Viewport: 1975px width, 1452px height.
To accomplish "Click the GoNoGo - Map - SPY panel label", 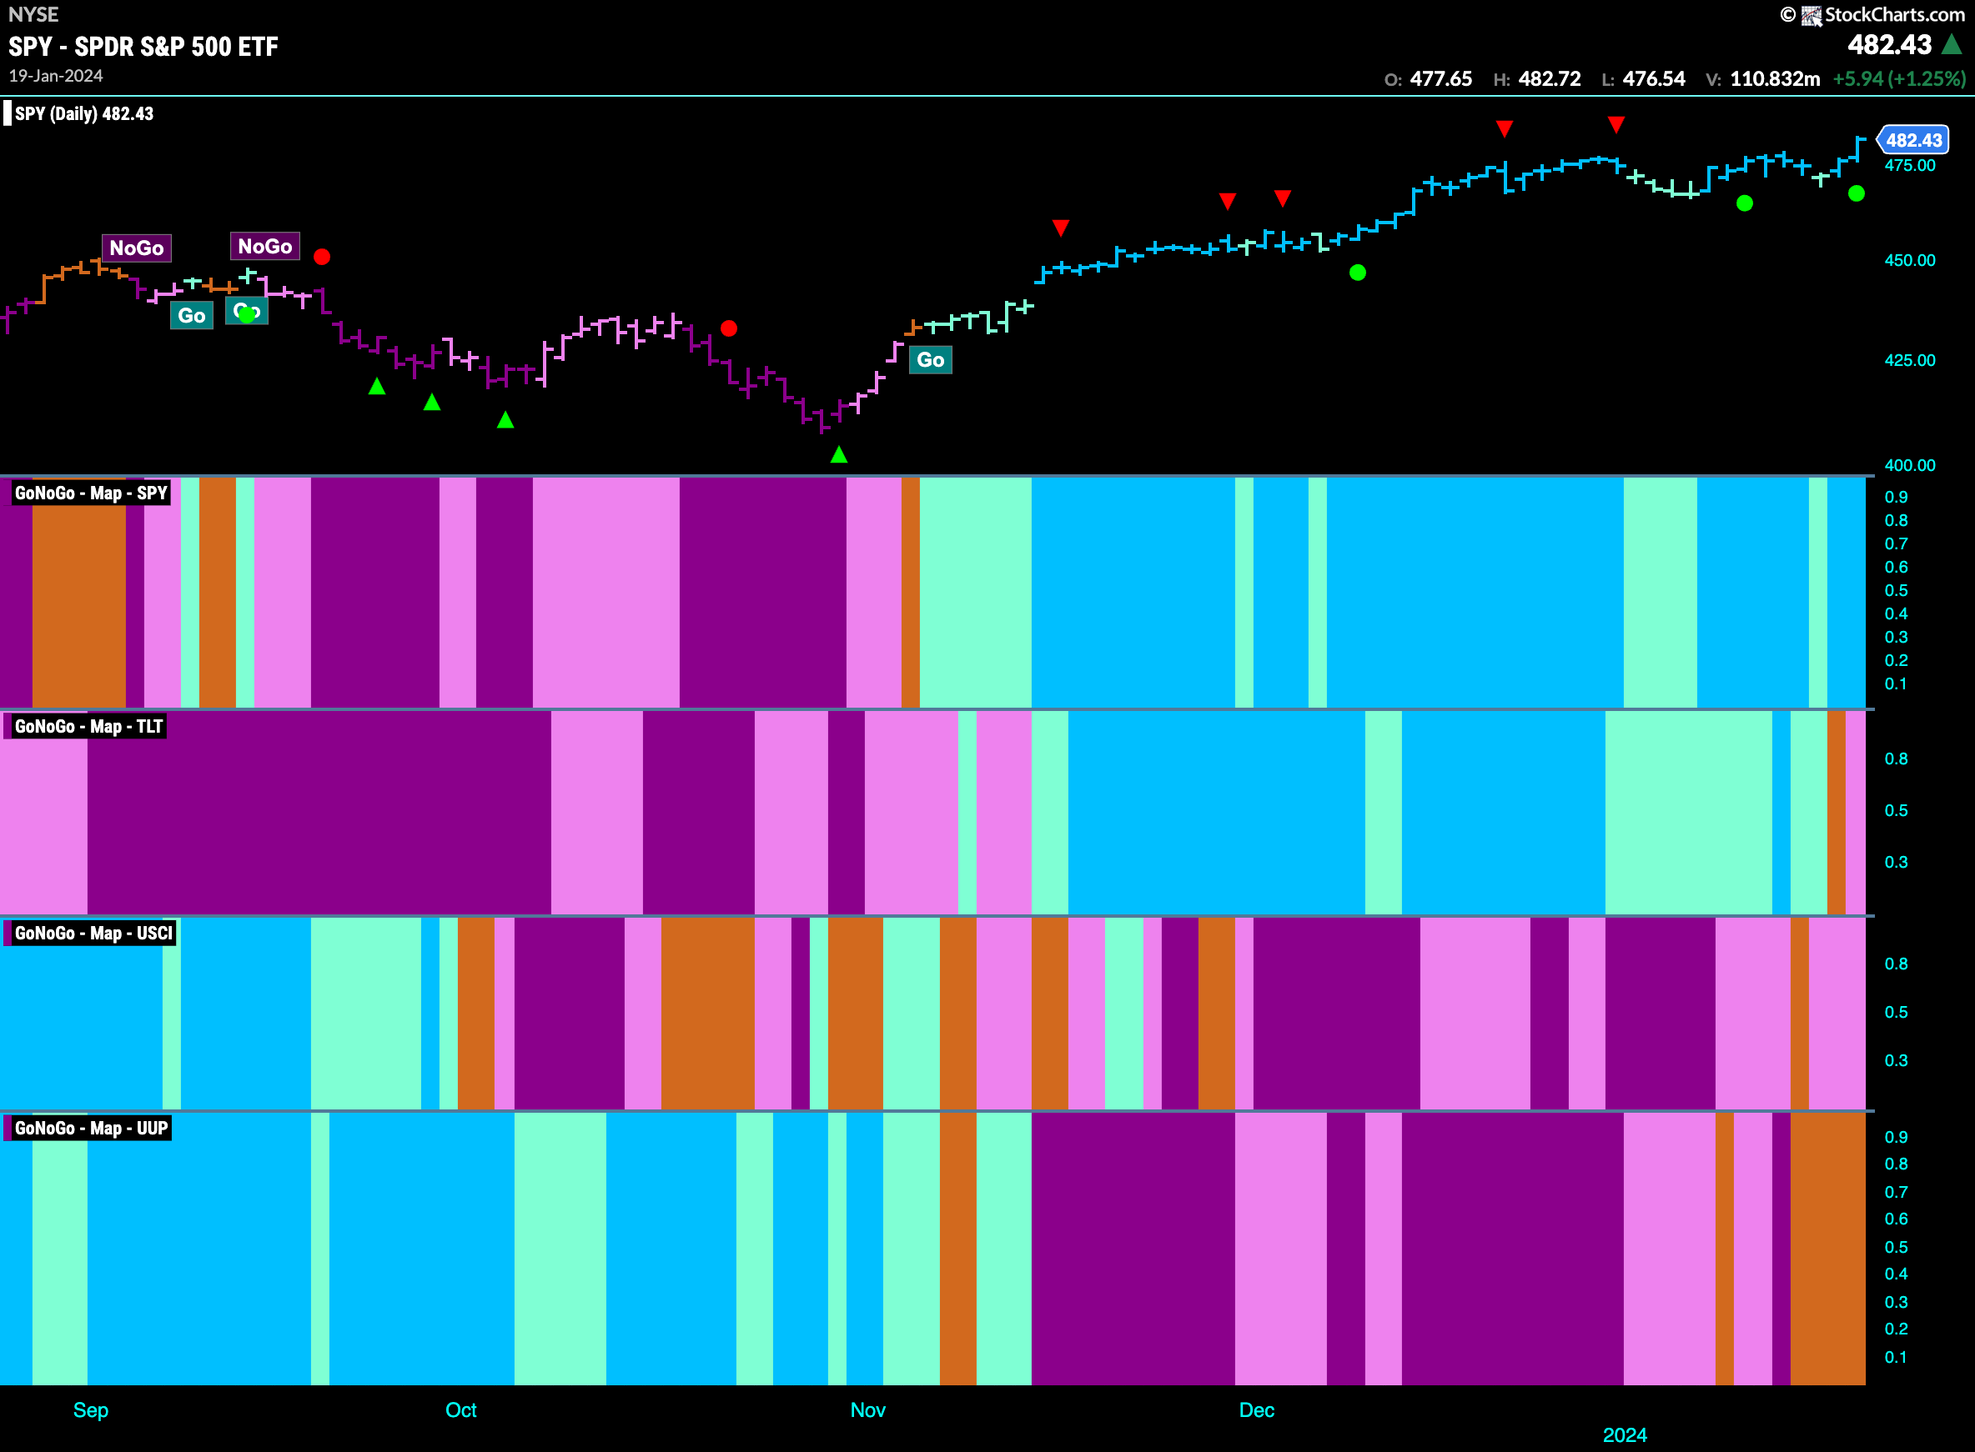I will (x=91, y=493).
